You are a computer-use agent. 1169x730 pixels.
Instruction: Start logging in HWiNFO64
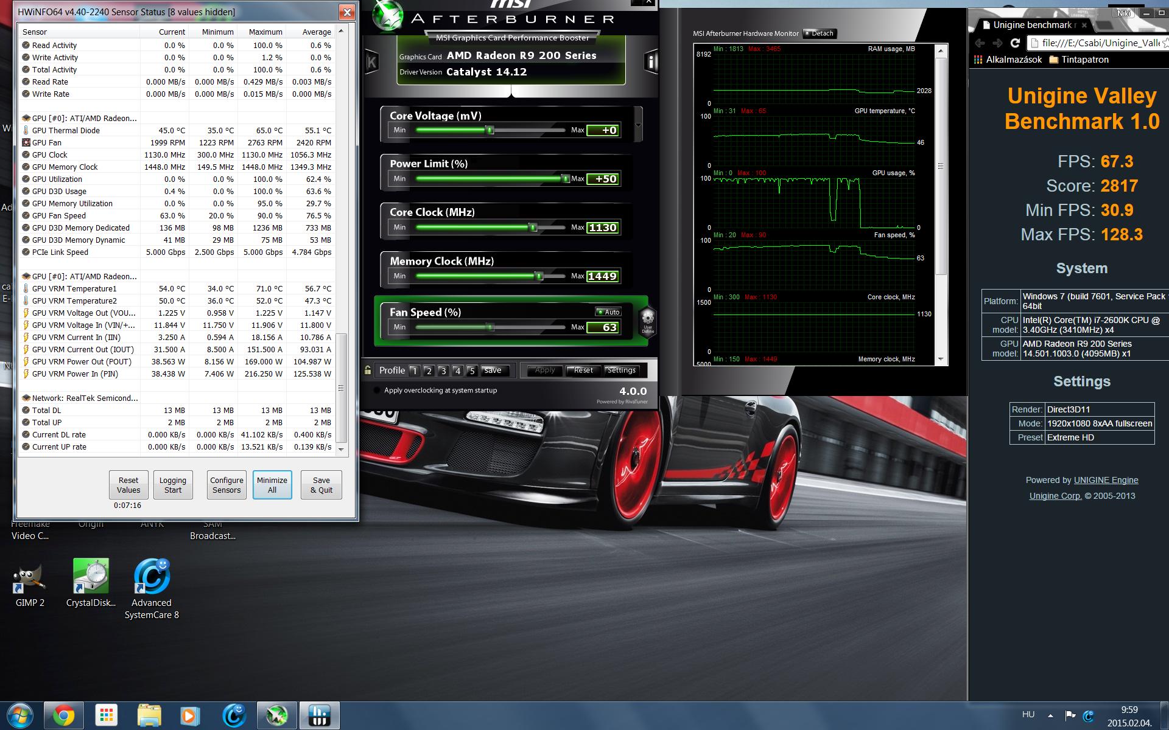pos(173,485)
